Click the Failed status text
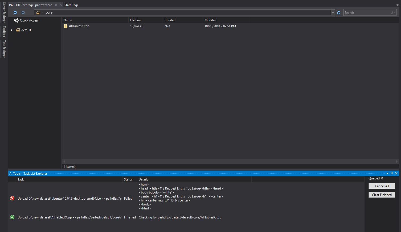This screenshot has width=401, height=232. (x=128, y=199)
